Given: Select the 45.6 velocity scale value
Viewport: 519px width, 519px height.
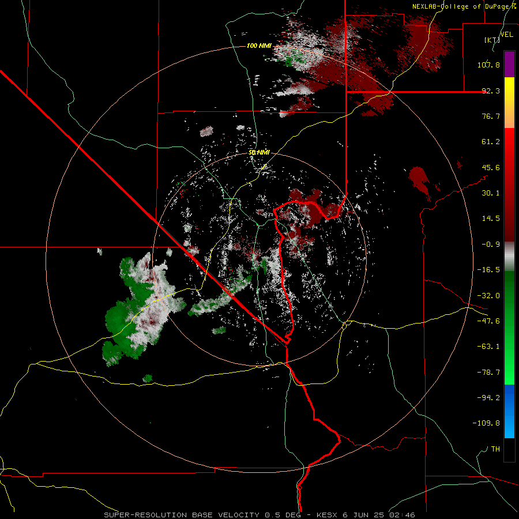Looking at the screenshot, I should 491,167.
